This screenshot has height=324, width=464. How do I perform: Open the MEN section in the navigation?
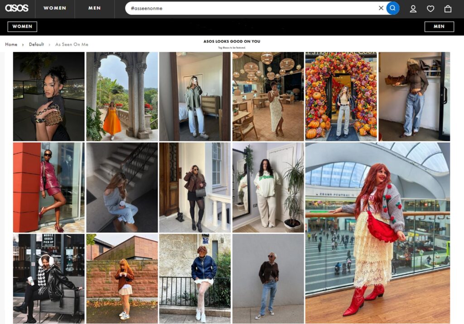coord(94,8)
